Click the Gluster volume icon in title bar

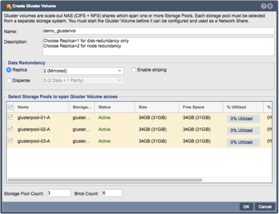pos(9,6)
